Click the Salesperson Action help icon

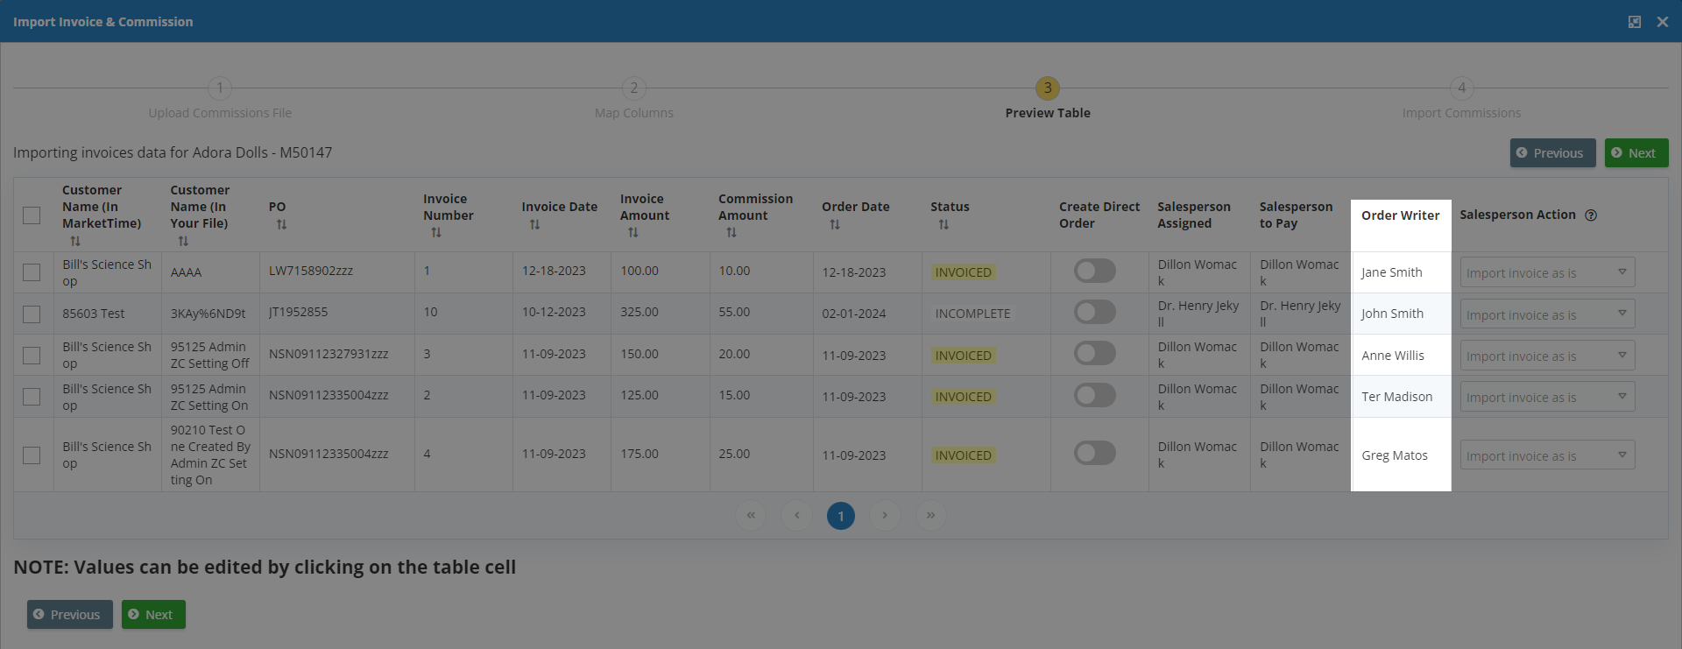coord(1591,215)
